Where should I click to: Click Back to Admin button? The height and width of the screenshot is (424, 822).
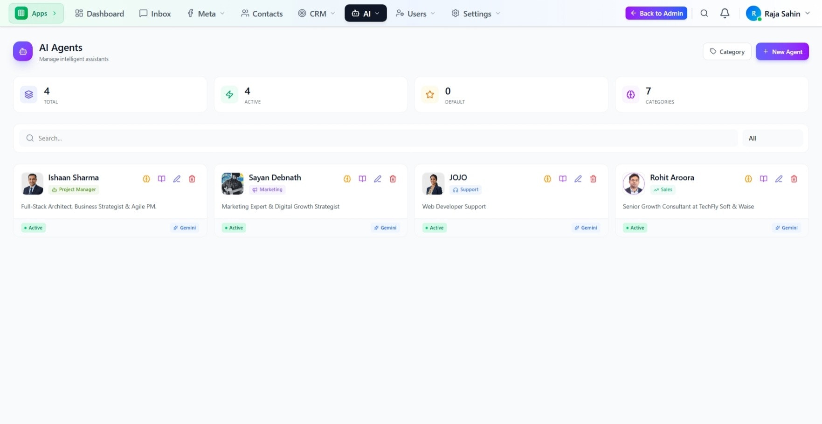[x=656, y=14]
